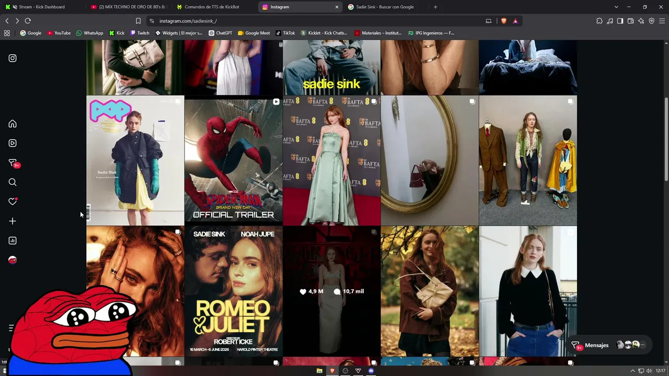Toggle the browser sidebar panel
This screenshot has height=376, width=669.
(620, 21)
